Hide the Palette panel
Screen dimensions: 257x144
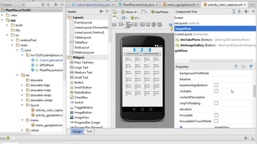click(x=108, y=11)
